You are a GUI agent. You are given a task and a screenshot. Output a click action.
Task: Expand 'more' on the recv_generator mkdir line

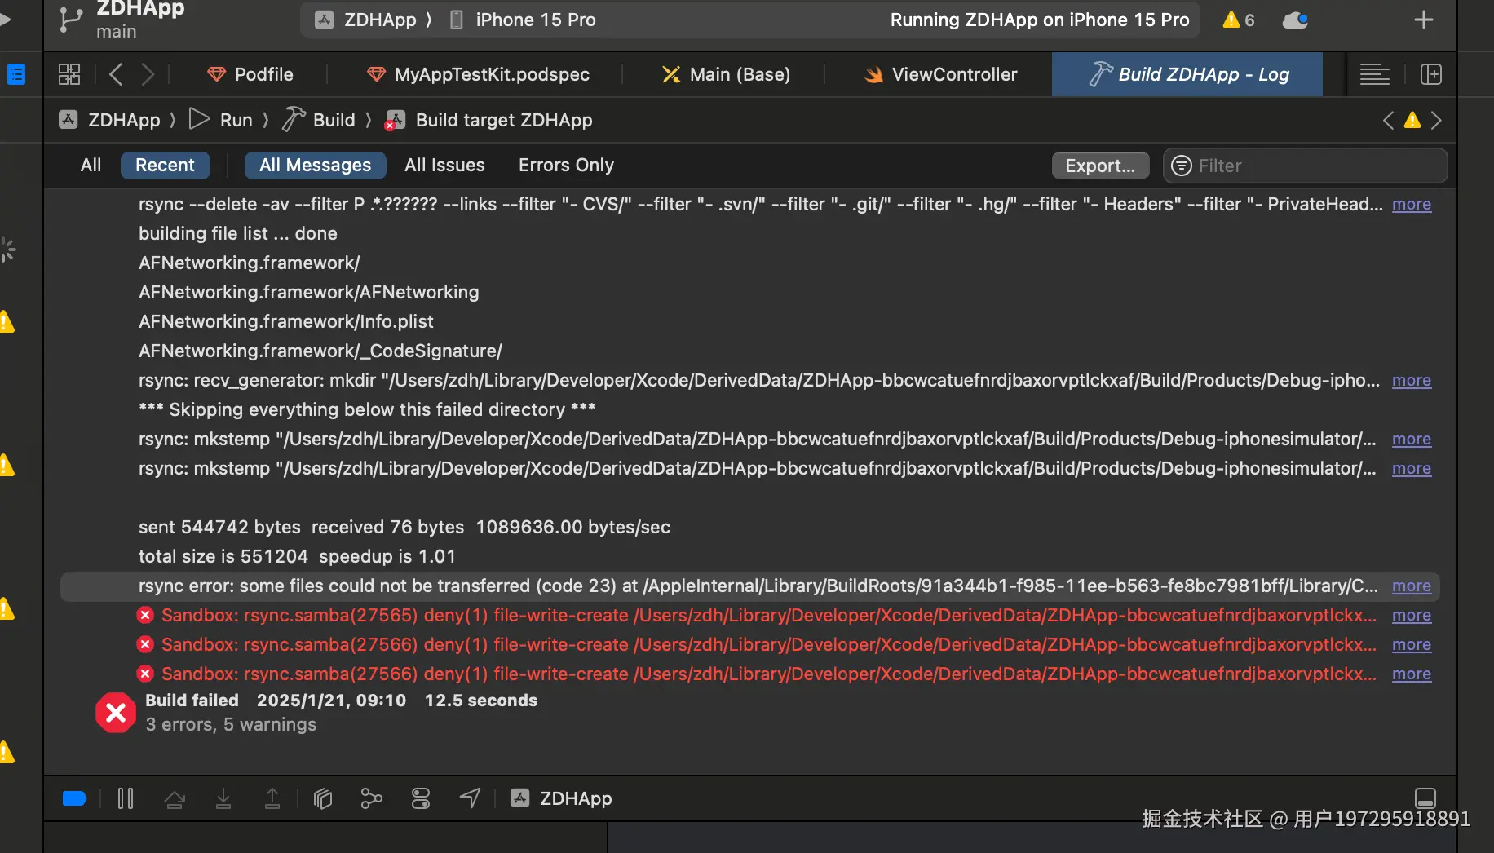pos(1411,381)
